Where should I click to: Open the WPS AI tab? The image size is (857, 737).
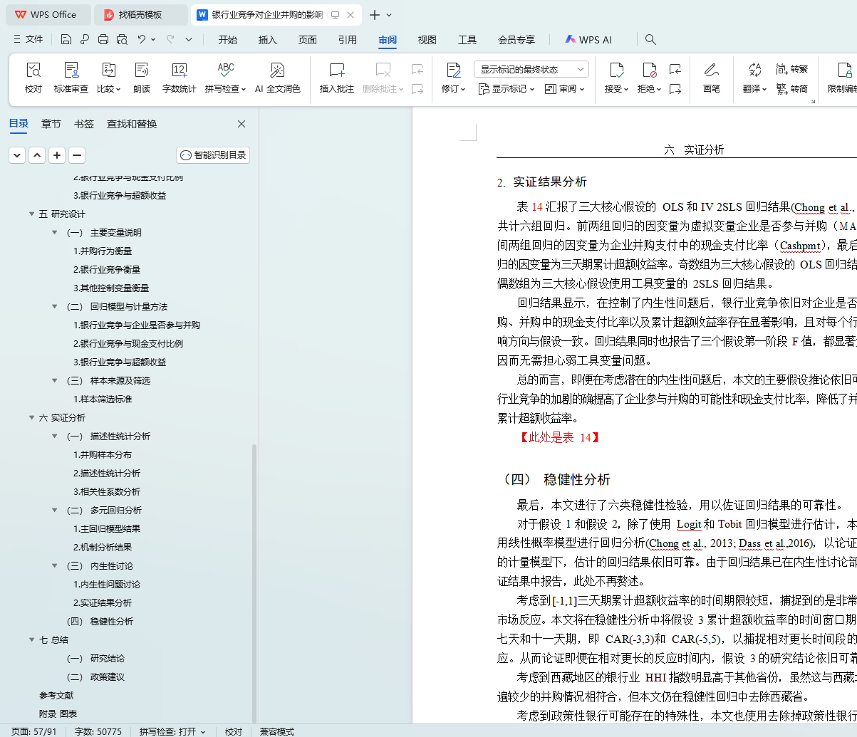point(588,40)
